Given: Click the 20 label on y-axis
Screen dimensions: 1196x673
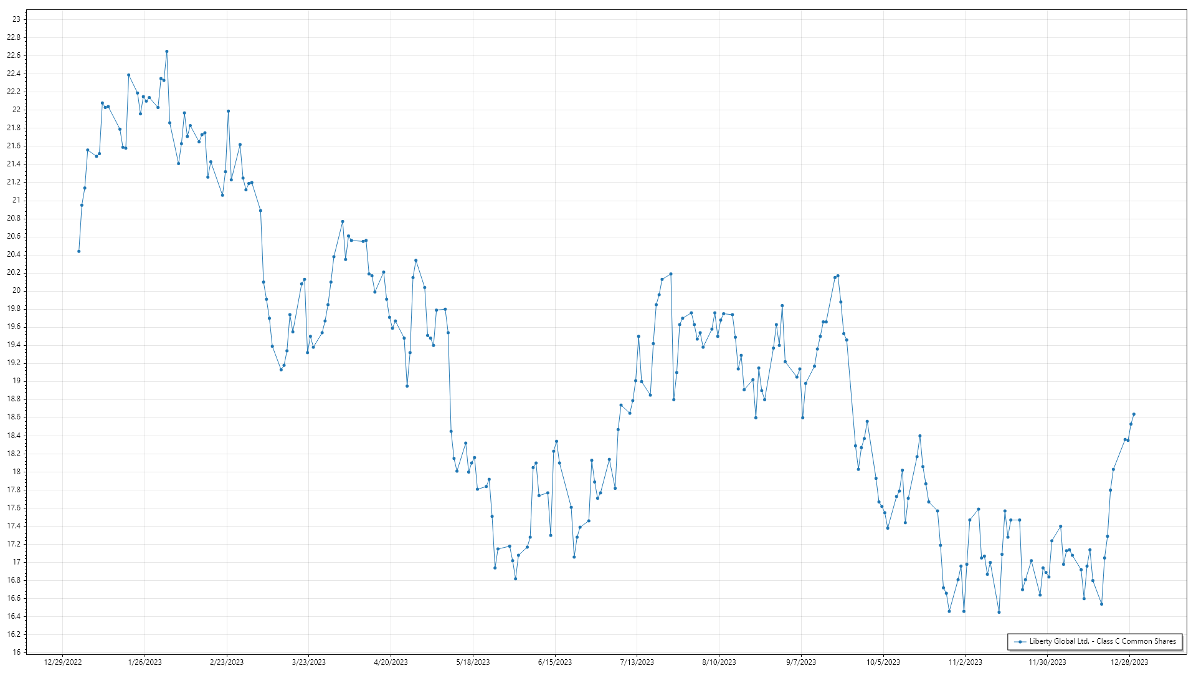Looking at the screenshot, I should click(16, 290).
